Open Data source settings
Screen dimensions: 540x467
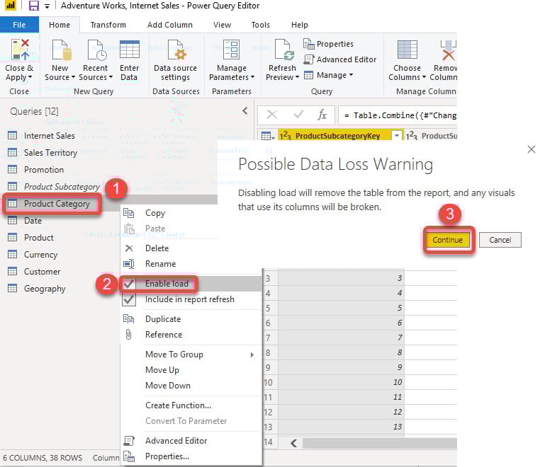click(175, 61)
